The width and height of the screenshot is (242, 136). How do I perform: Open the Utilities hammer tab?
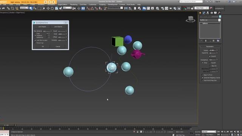(x=219, y=13)
